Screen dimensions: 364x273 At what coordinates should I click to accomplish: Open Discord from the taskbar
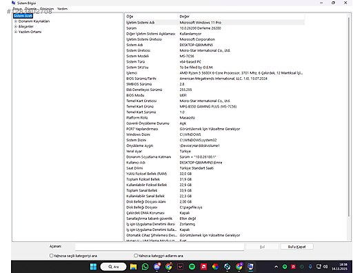157,267
